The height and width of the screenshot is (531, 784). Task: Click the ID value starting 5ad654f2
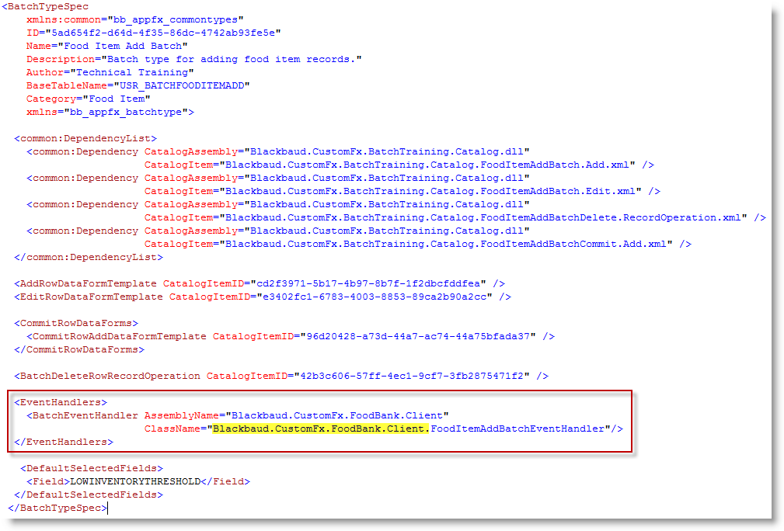click(163, 33)
